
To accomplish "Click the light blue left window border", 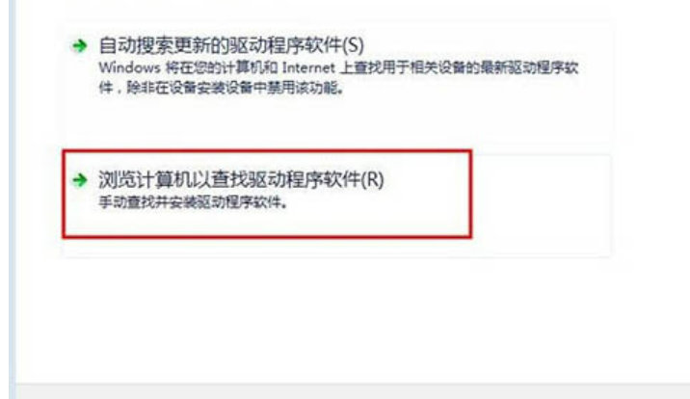I will point(13,199).
